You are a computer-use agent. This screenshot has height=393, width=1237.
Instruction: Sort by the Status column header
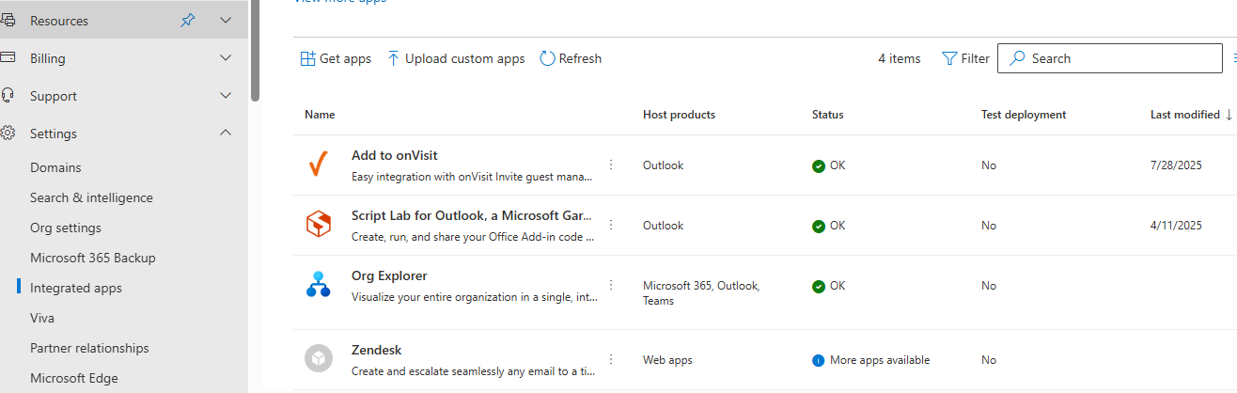pyautogui.click(x=828, y=115)
